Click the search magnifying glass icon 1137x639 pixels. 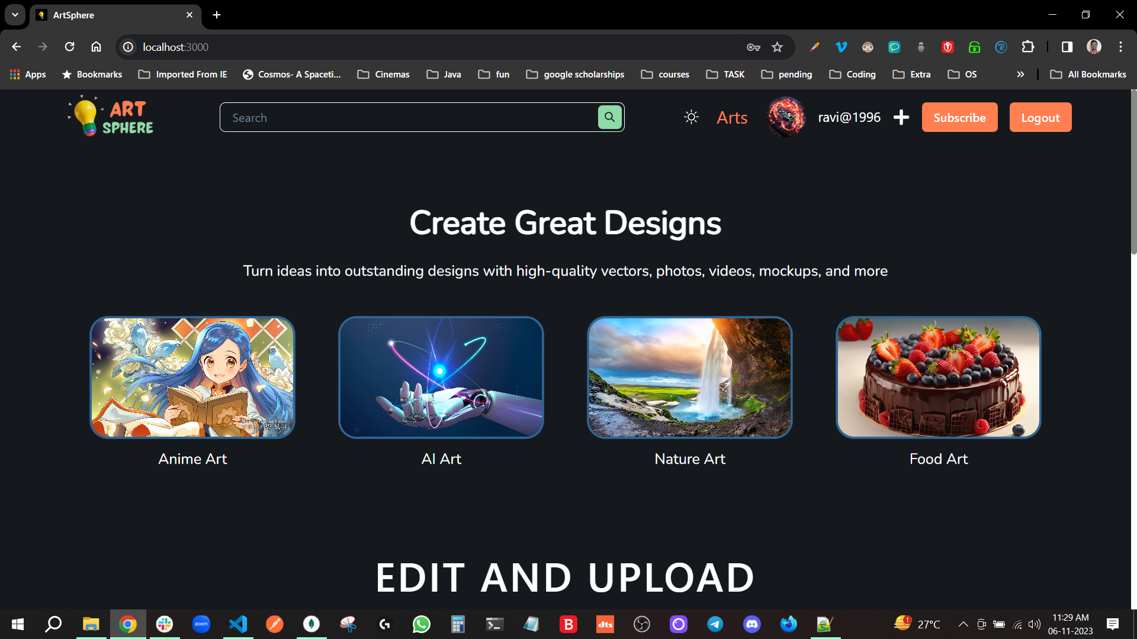pos(610,117)
